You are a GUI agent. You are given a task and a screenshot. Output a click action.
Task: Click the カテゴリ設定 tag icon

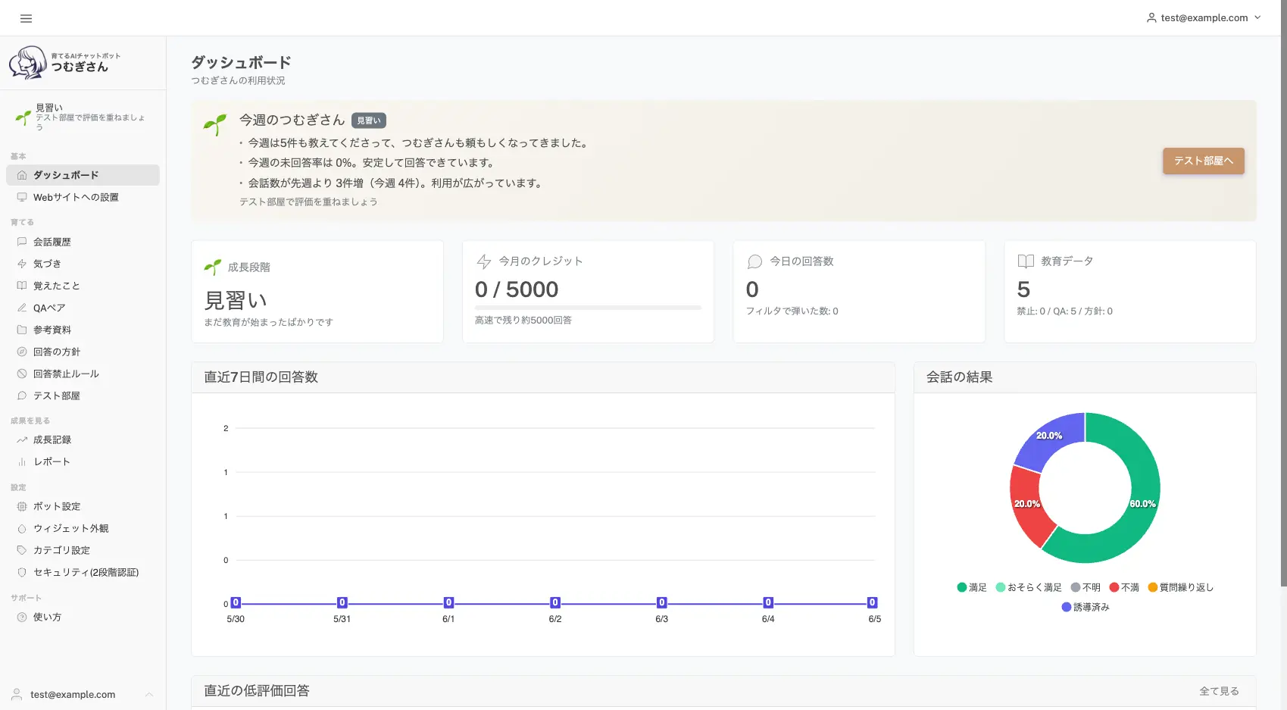22,550
